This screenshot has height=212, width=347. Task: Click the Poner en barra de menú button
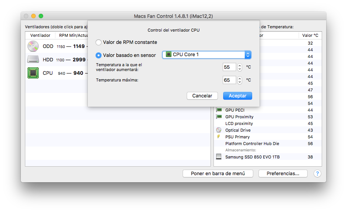tap(218, 174)
